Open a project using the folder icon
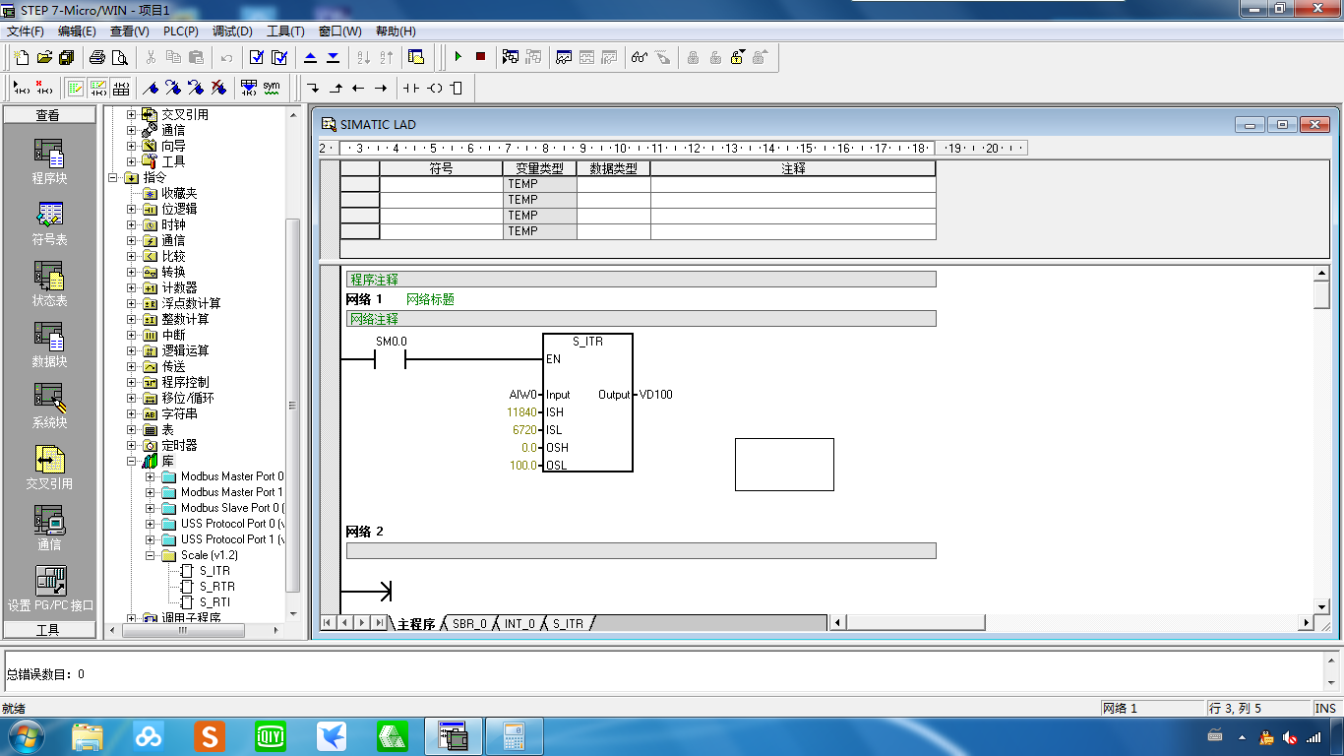Screen dimensions: 1344x756 [44, 57]
